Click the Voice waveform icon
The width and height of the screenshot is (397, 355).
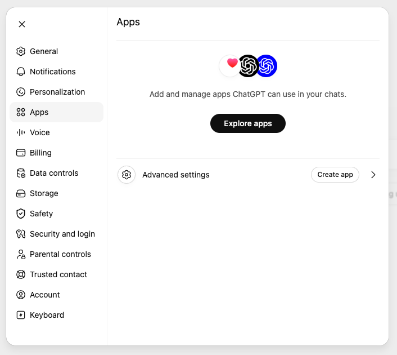(21, 132)
